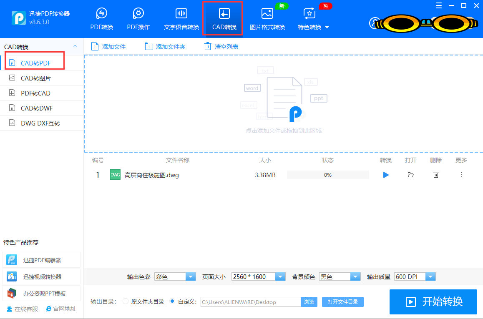Select CAD转DWF in sidebar
483x319 pixels.
(42, 108)
